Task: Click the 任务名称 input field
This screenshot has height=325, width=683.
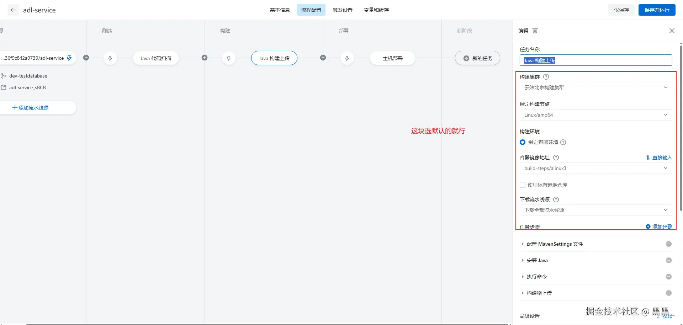Action: pos(596,60)
